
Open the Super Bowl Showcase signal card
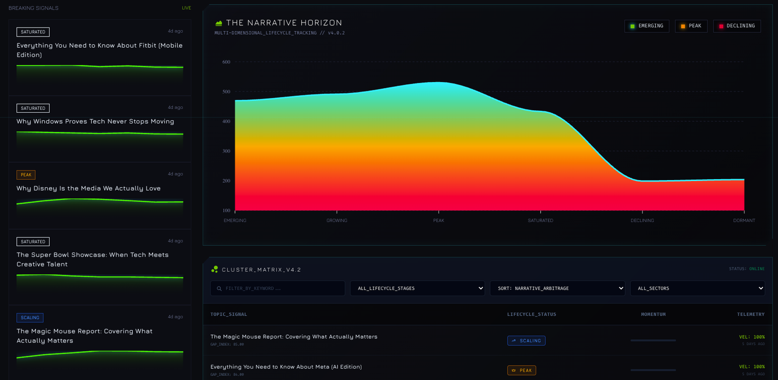point(100,267)
